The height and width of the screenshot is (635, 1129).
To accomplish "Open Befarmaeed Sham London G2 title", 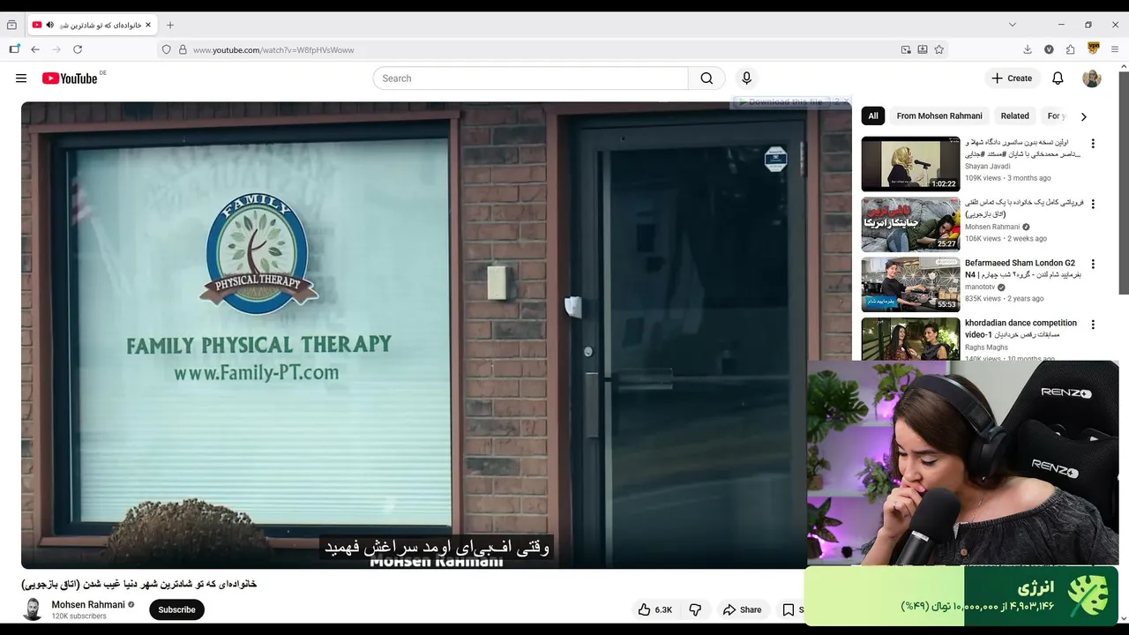I will [x=1022, y=269].
